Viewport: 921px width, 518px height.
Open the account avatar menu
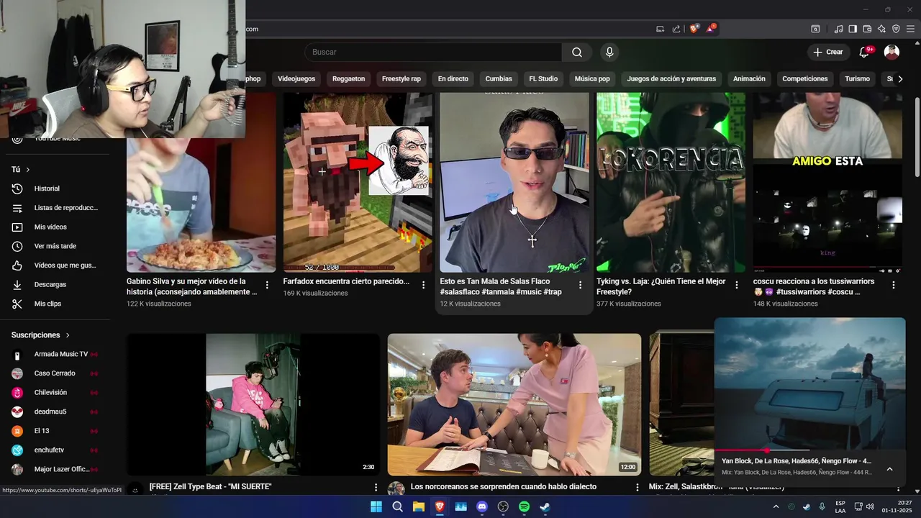coord(891,52)
